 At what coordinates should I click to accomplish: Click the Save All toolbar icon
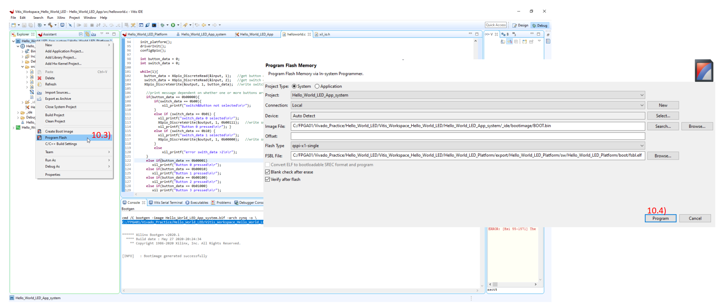click(x=31, y=25)
